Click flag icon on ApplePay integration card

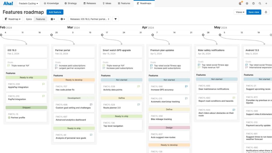[x=44, y=84]
